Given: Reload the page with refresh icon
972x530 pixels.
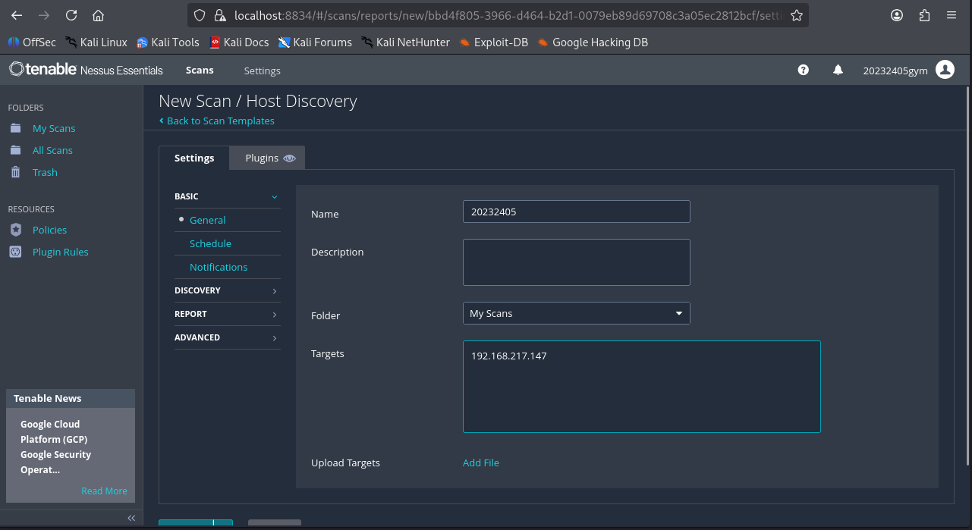Looking at the screenshot, I should coord(71,15).
